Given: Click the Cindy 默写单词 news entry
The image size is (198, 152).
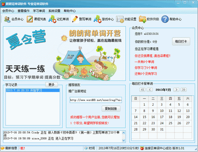Looking at the screenshot, I should (x=61, y=134).
